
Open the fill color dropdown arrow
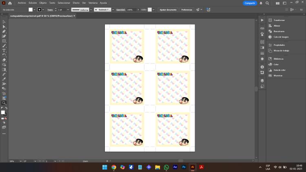34,10
